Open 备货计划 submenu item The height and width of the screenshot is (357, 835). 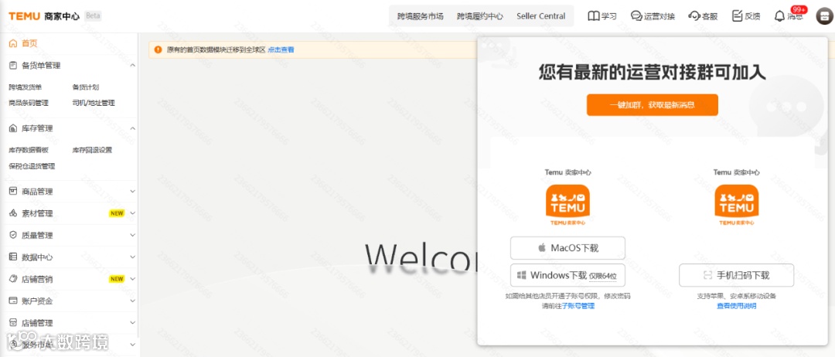86,87
